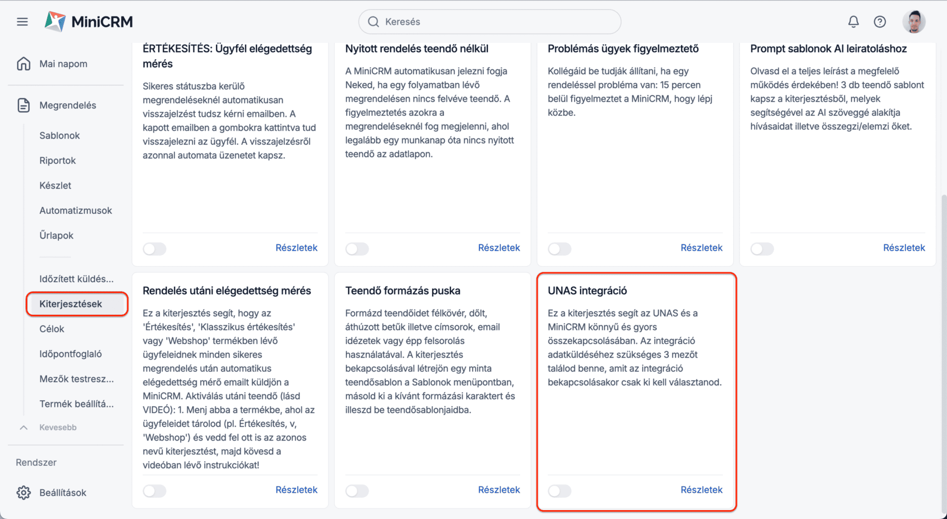
Task: Turn on Prompt sablonok AI leiratoláshoz toggle
Action: (762, 249)
